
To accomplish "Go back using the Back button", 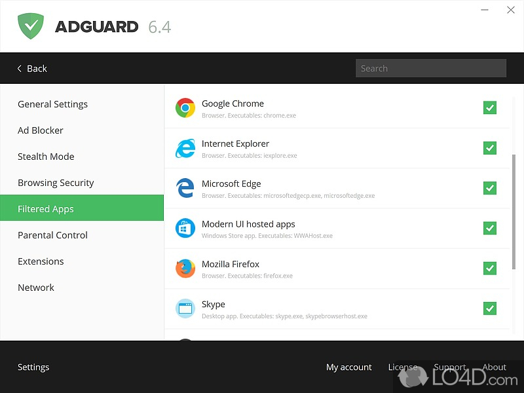I will point(32,69).
